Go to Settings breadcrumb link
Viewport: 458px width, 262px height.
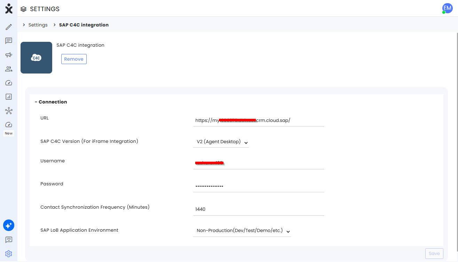[38, 25]
